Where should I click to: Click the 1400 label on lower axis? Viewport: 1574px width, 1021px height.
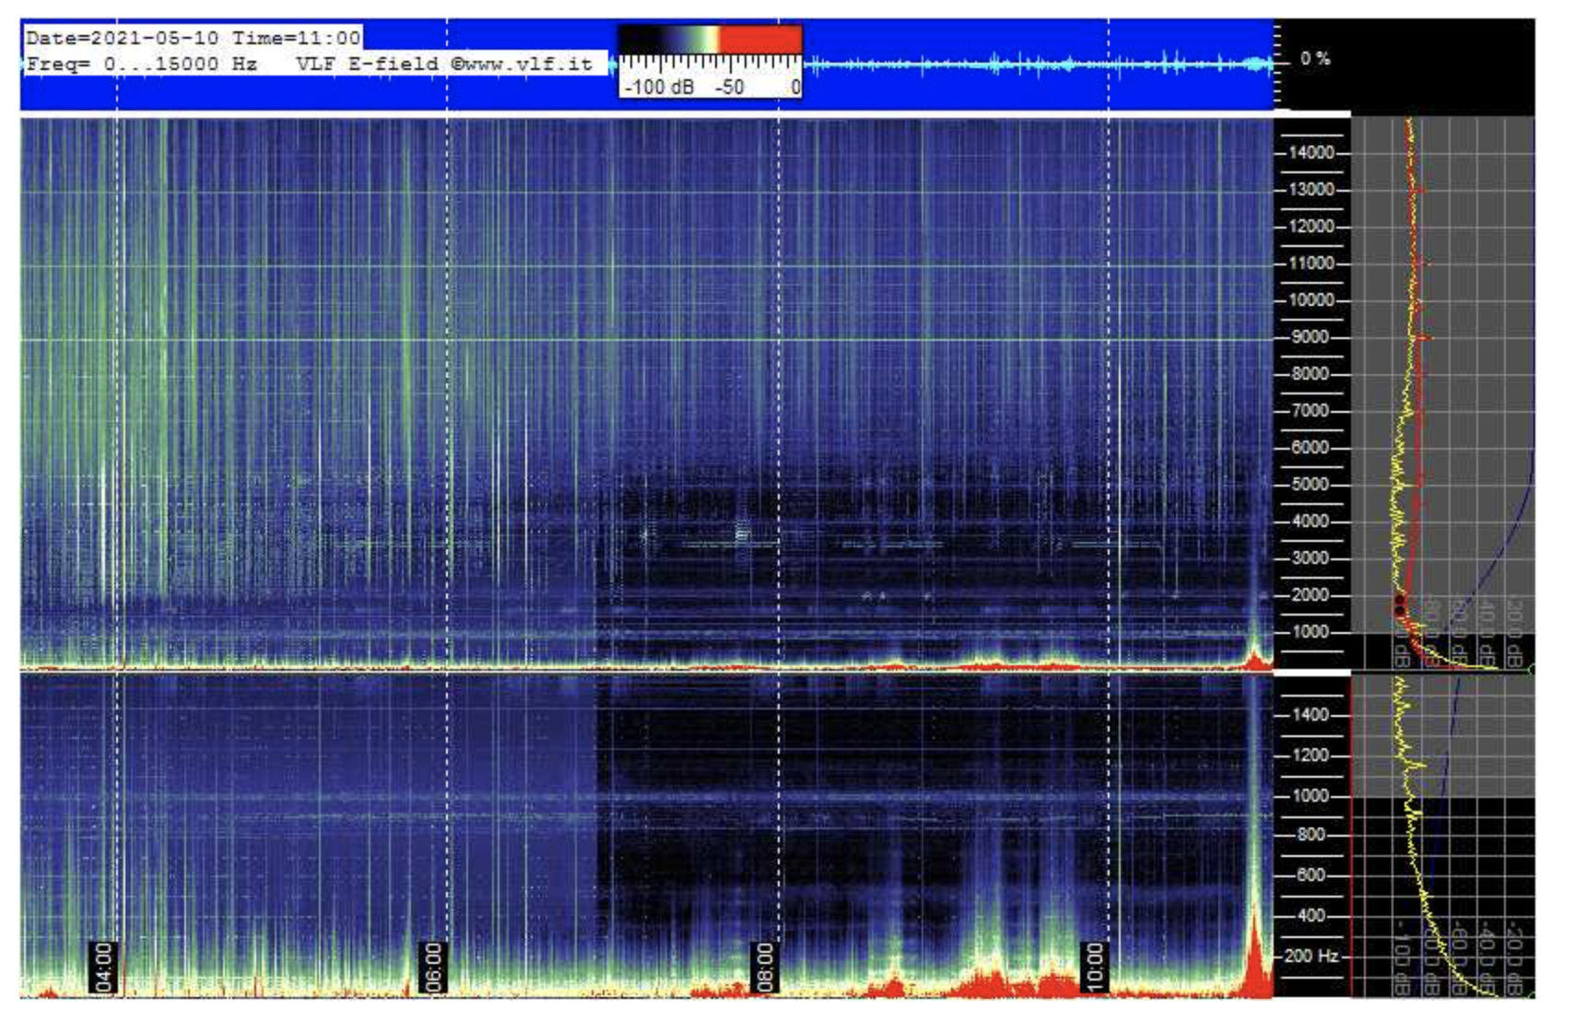point(1310,715)
